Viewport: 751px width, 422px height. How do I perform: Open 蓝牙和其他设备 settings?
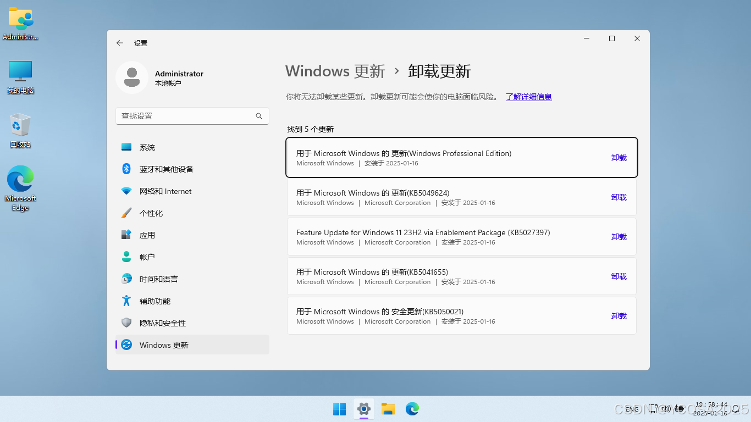click(192, 169)
